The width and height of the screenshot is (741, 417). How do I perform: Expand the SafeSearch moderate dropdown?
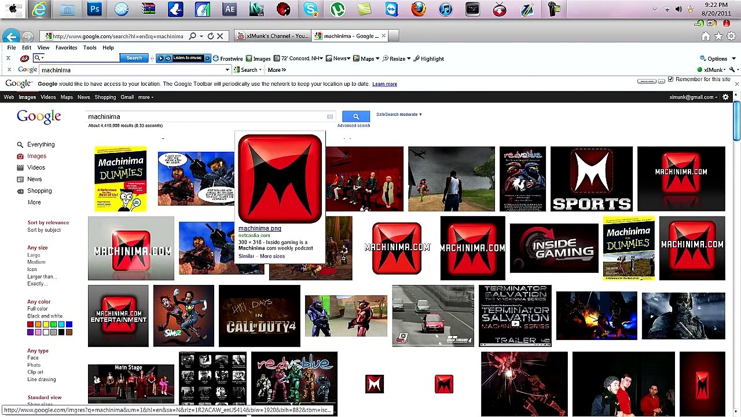coord(399,114)
